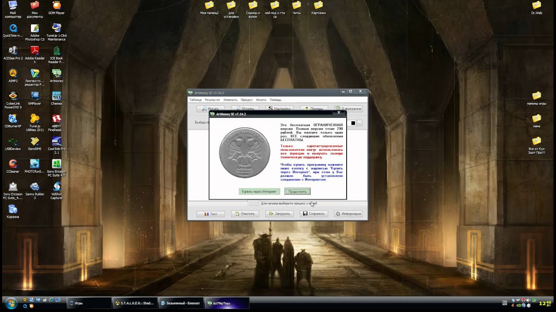Open the Мои документы desktop icon
Screen dimensions: 556x312
[x=35, y=10]
